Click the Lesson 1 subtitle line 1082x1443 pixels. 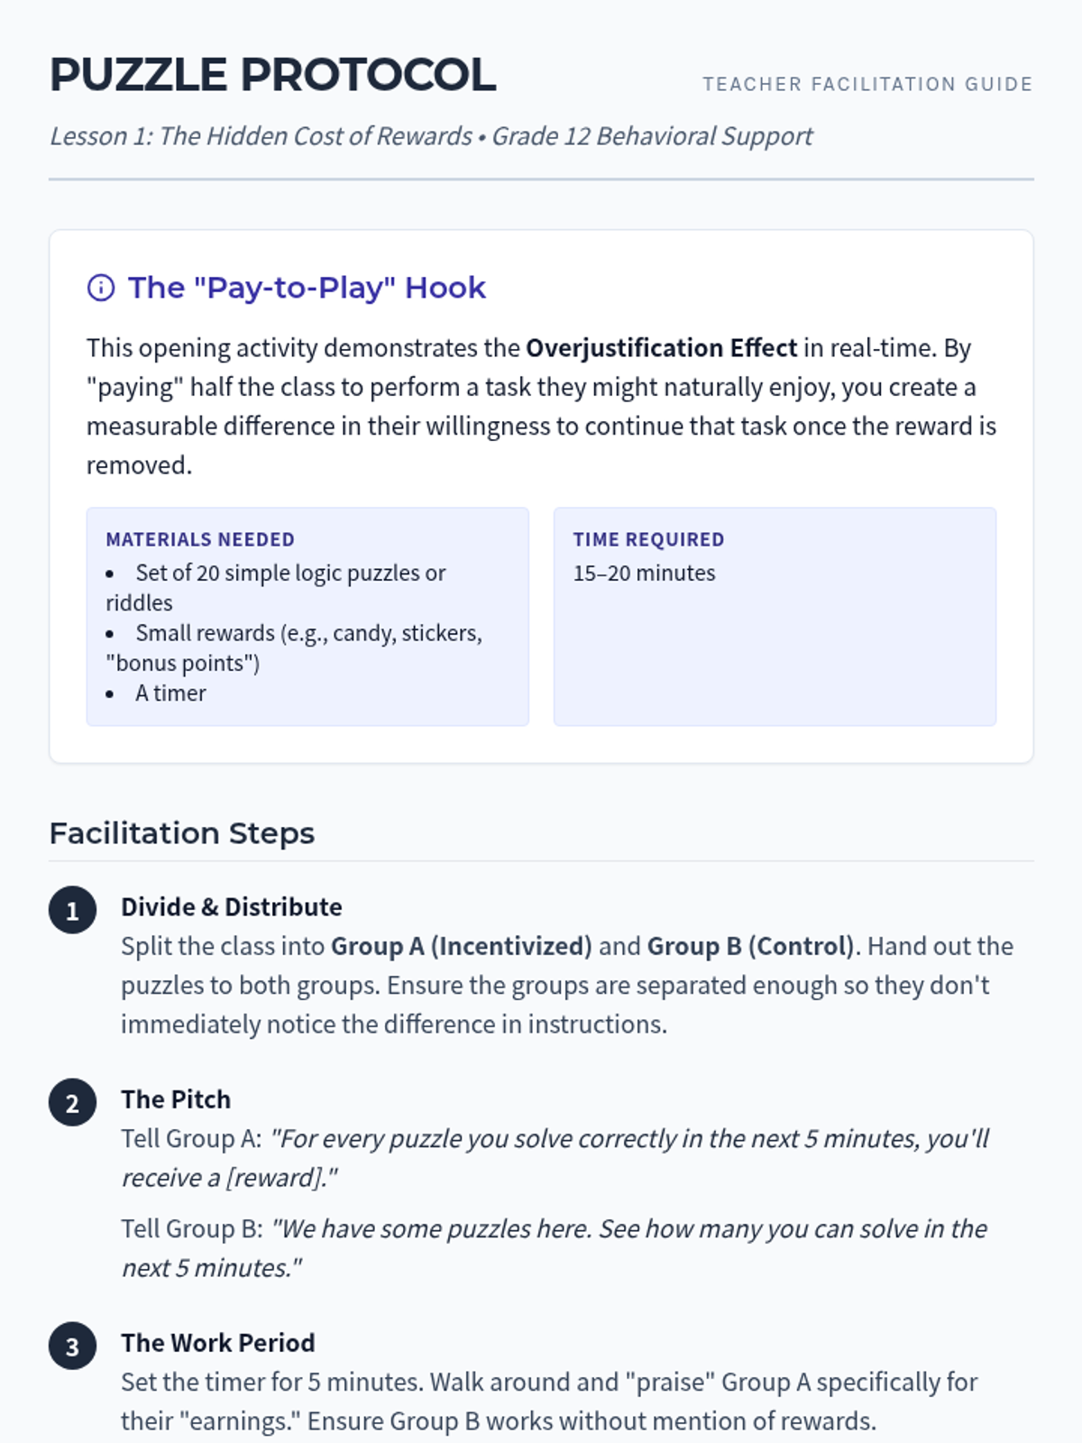431,136
